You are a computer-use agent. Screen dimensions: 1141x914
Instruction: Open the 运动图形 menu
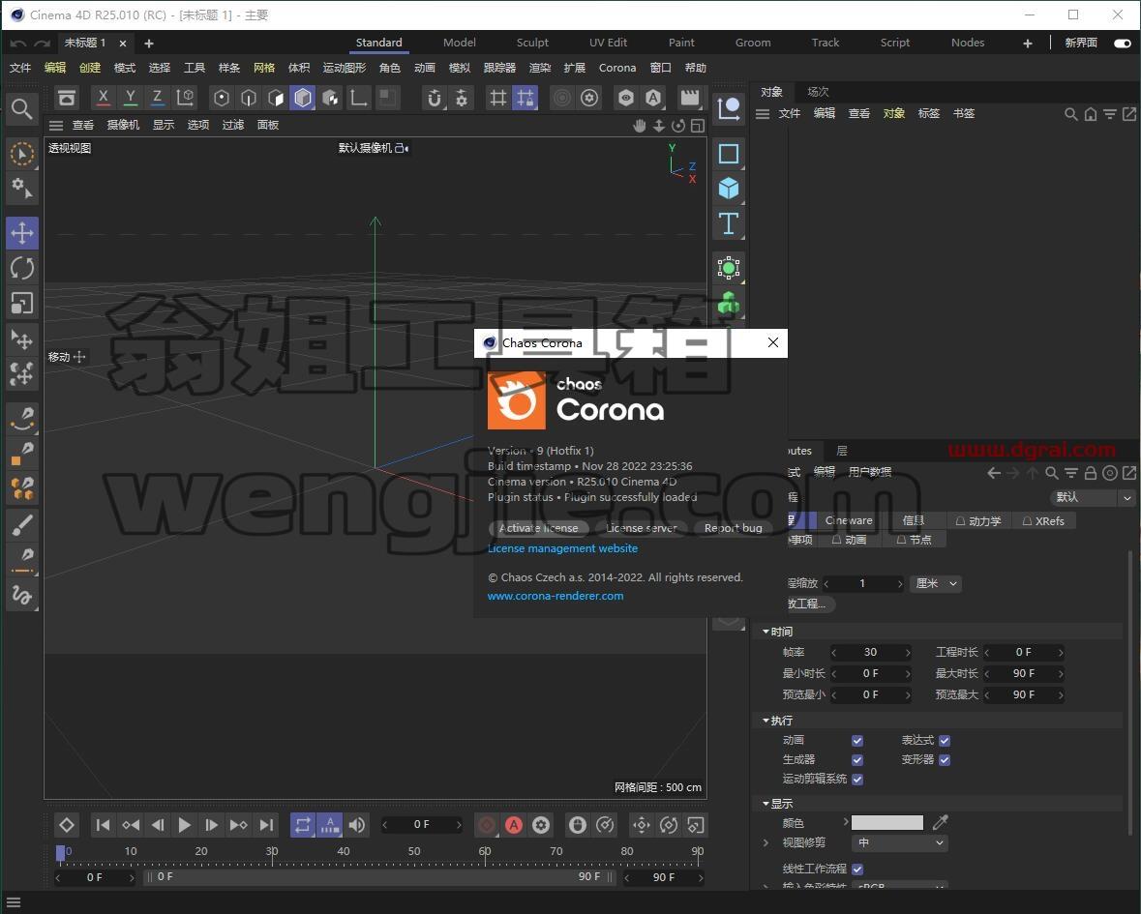345,68
